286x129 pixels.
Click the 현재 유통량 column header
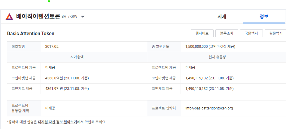[218, 57]
